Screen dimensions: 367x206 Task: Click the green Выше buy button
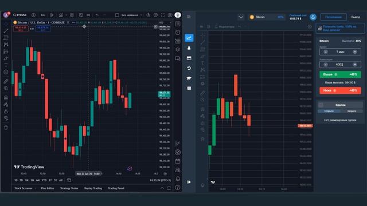(340, 74)
